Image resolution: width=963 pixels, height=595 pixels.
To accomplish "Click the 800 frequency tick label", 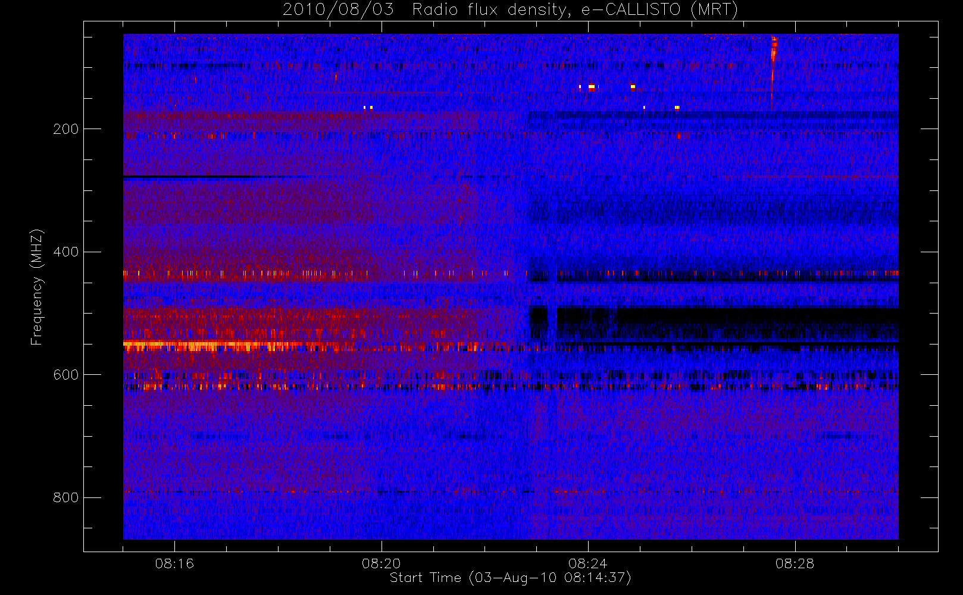I will pyautogui.click(x=65, y=497).
